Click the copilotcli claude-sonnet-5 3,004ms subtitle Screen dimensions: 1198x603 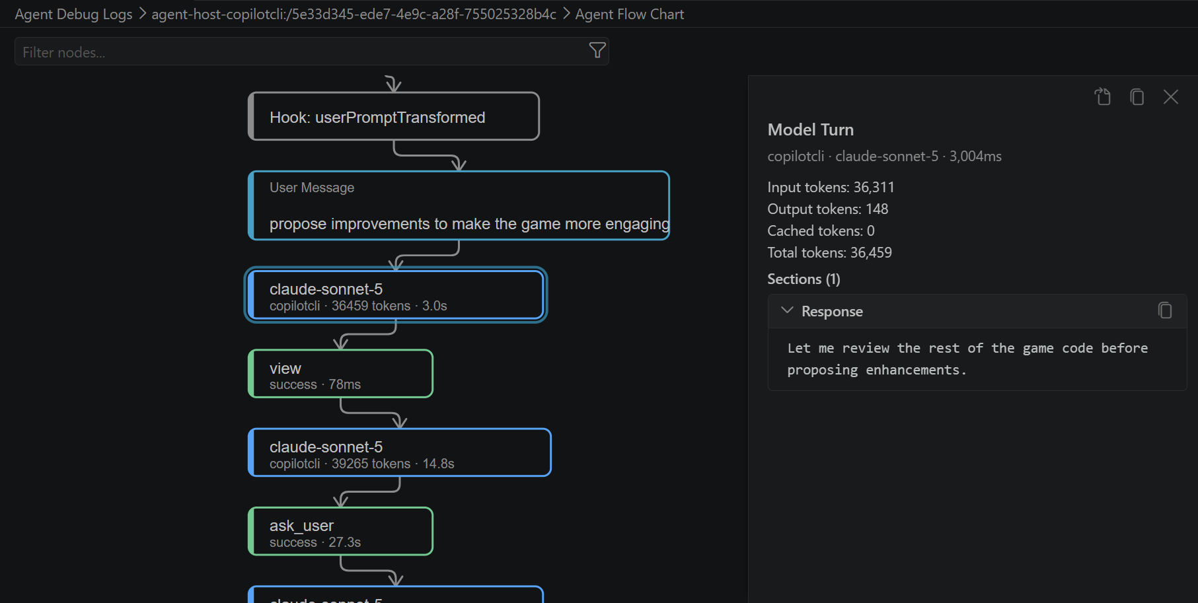coord(884,156)
